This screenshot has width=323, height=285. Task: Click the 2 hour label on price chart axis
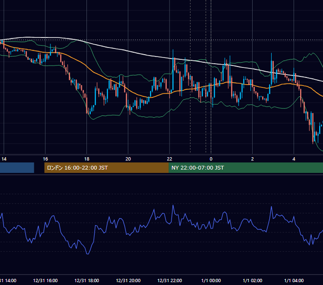point(252,159)
